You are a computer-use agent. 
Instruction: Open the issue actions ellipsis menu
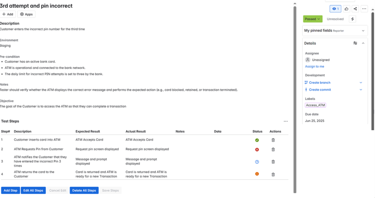click(x=364, y=9)
